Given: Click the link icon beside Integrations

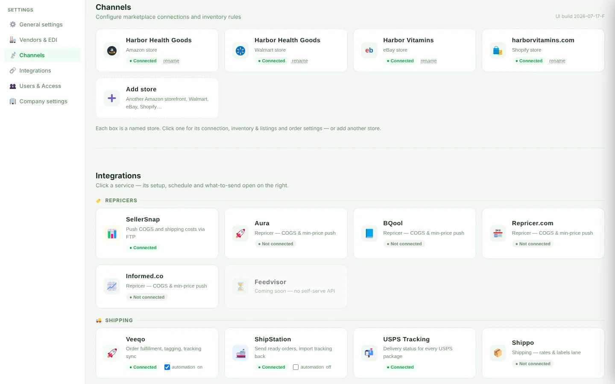Looking at the screenshot, I should [x=13, y=70].
